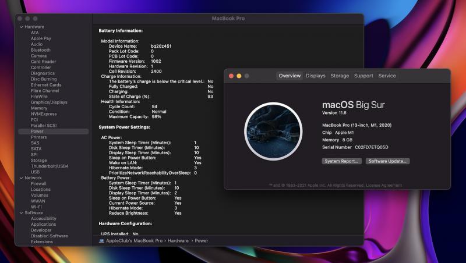Select Printers in the sidebar
466x263 pixels.
coord(39,137)
